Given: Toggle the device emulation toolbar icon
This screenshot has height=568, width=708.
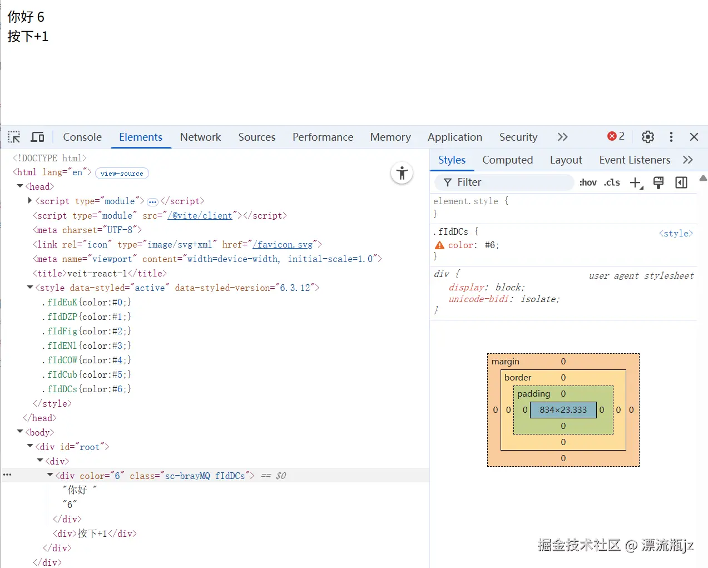Looking at the screenshot, I should (37, 137).
